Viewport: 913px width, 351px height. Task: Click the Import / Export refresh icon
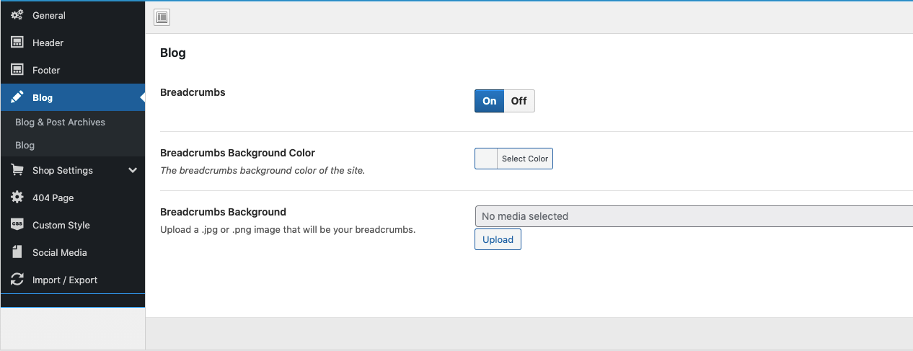[17, 280]
